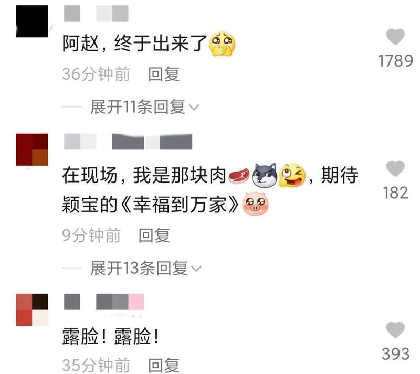
Task: Open the blurred username of first commenter
Action: click(96, 13)
